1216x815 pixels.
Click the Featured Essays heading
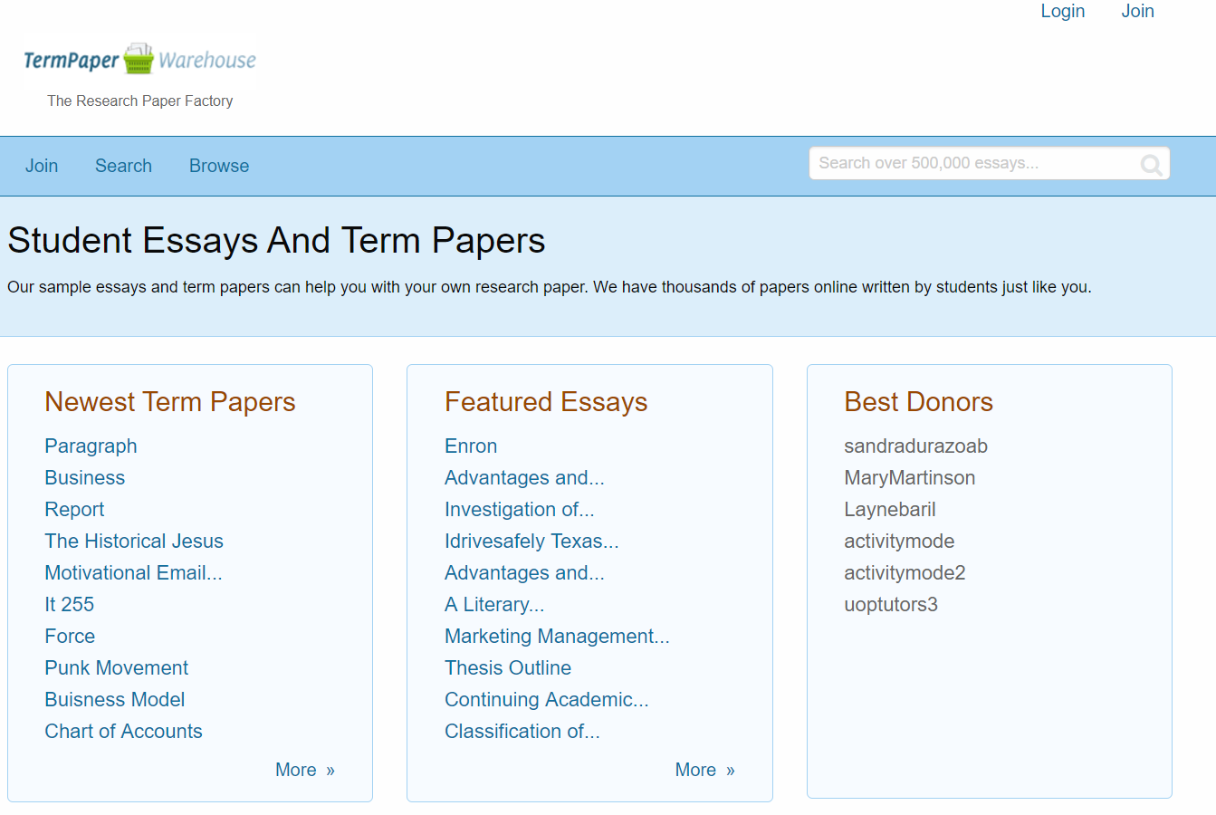(546, 402)
